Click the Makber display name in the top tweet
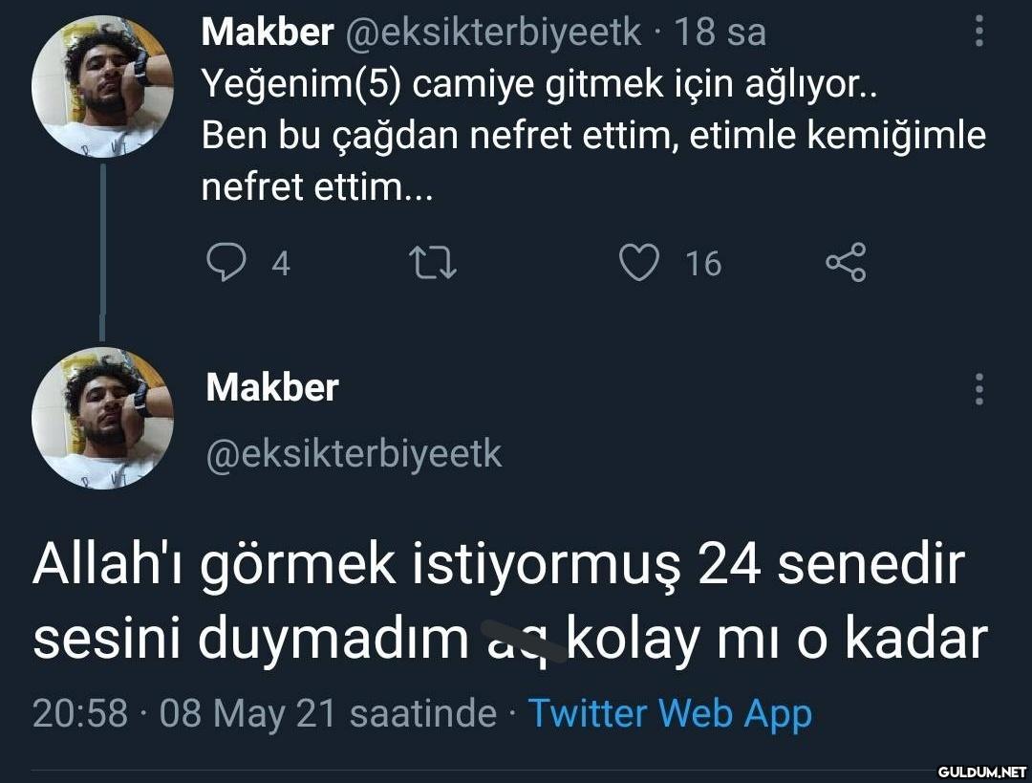The image size is (1032, 783). [x=267, y=33]
